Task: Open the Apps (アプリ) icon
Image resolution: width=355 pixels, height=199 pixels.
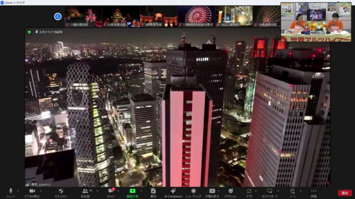Action: click(248, 191)
